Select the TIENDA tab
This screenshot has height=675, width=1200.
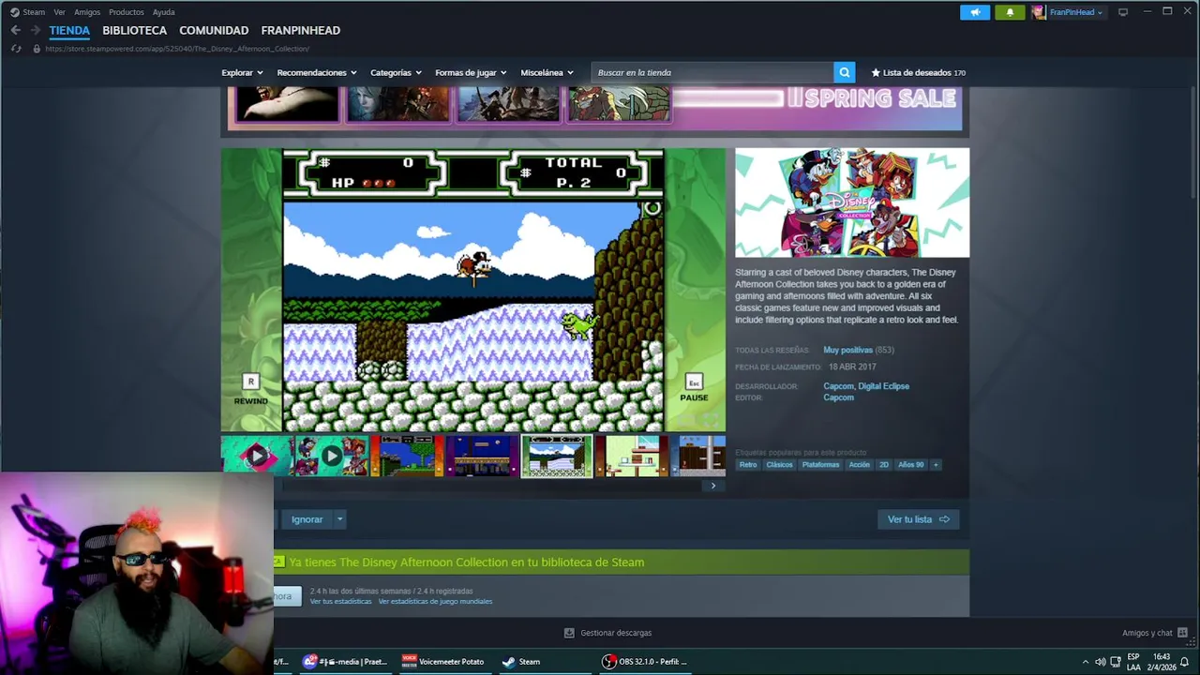pos(69,30)
